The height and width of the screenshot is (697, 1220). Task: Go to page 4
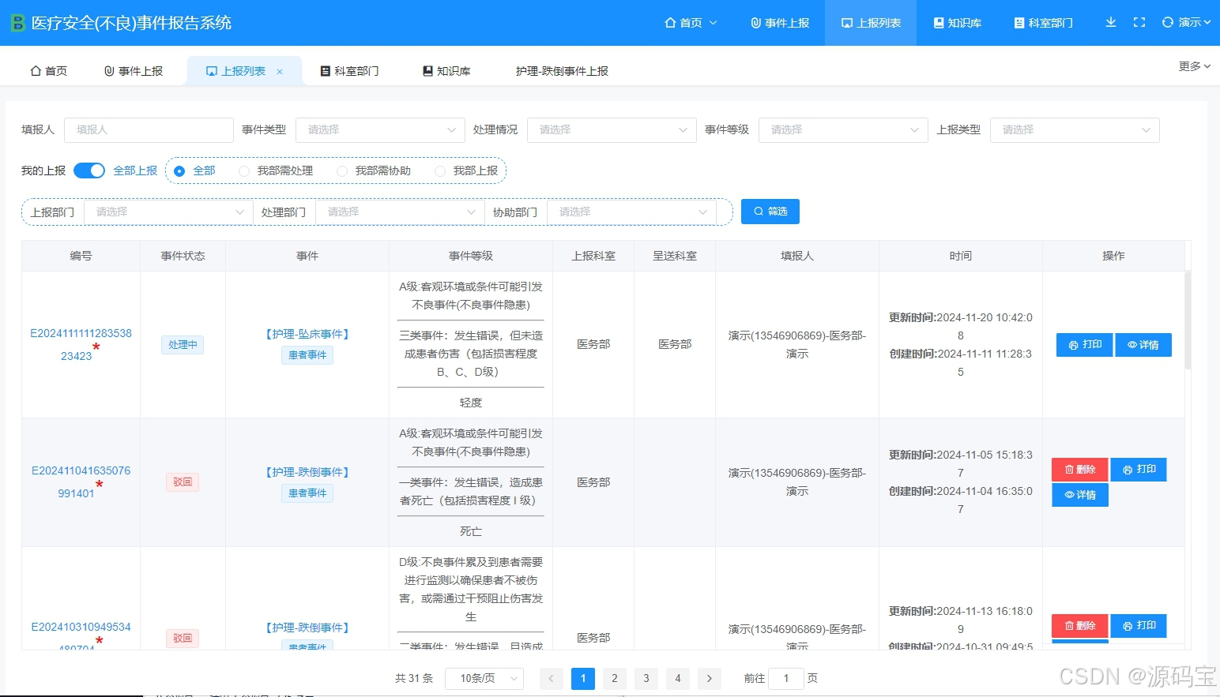678,678
